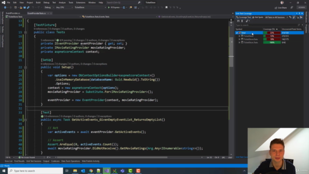Open the Analyze menu

coord(62,2)
